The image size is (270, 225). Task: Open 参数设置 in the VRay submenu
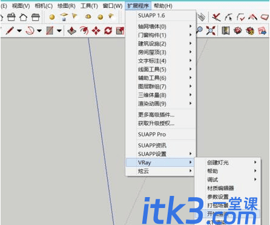click(228, 196)
